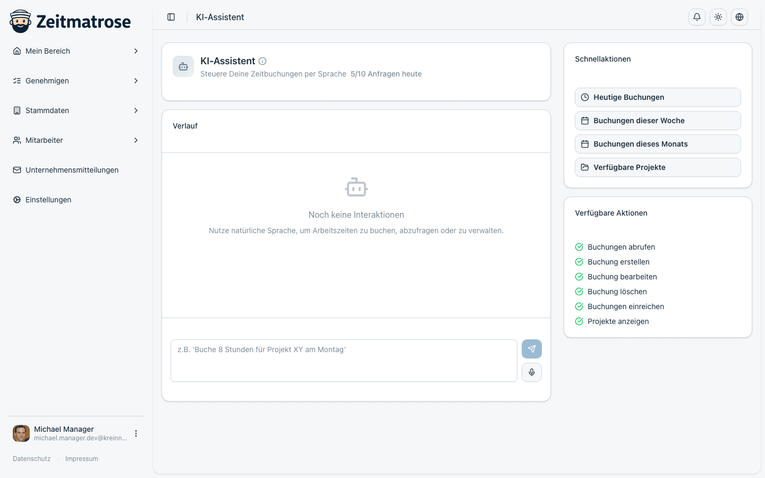Click KI-Assistent breadcrumb title

tap(220, 17)
